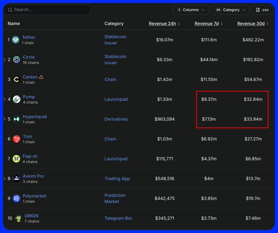Select Axiom Pro's $4m 7d revenue

(209, 178)
